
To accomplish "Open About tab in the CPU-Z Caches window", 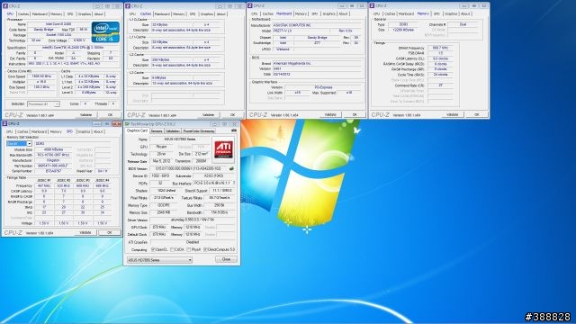I will click(220, 14).
